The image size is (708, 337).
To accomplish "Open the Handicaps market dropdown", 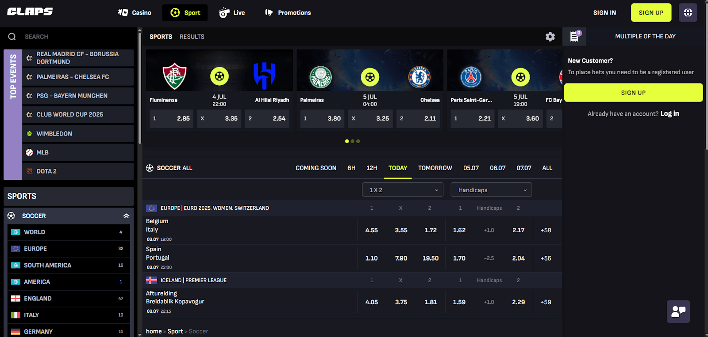I will [x=491, y=190].
